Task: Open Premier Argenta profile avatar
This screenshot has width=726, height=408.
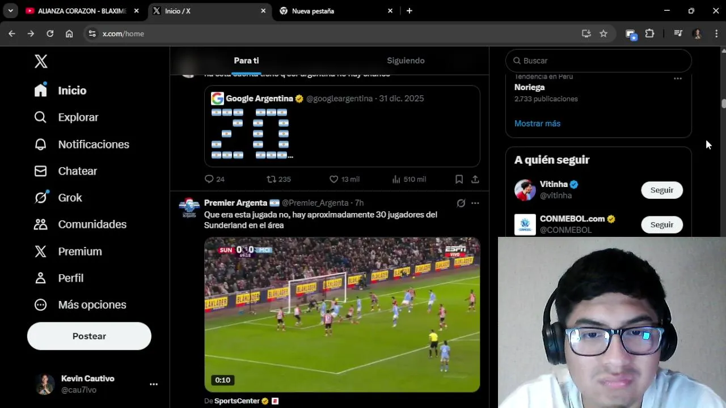Action: [189, 208]
